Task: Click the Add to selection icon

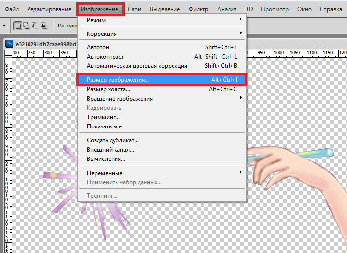Action: (x=27, y=25)
